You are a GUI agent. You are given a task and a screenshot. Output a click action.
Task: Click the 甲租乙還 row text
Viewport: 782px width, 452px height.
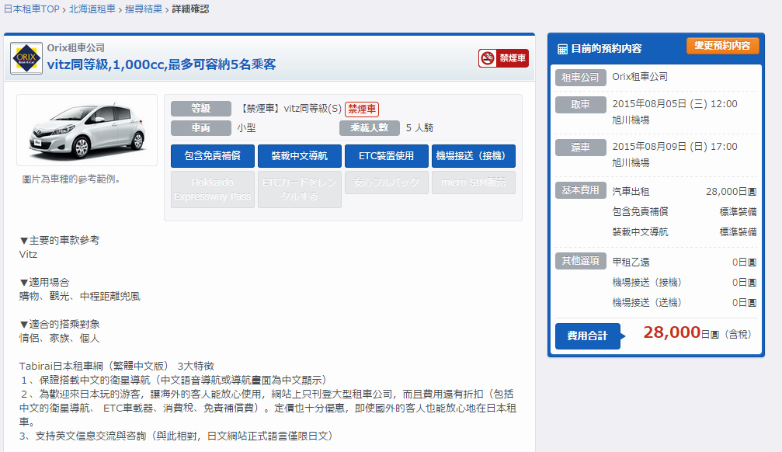(631, 262)
